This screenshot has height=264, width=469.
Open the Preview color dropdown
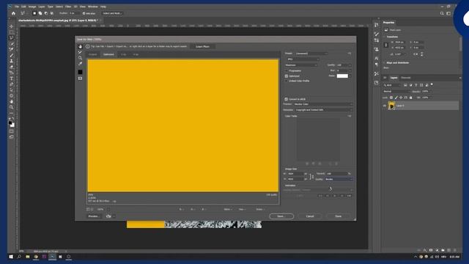323,104
